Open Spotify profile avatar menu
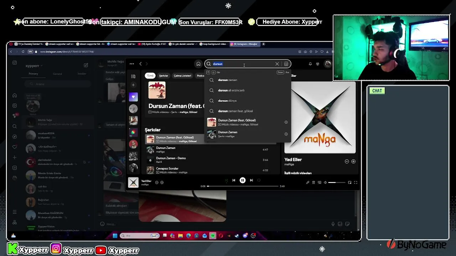Image resolution: width=456 pixels, height=256 pixels. point(328,64)
